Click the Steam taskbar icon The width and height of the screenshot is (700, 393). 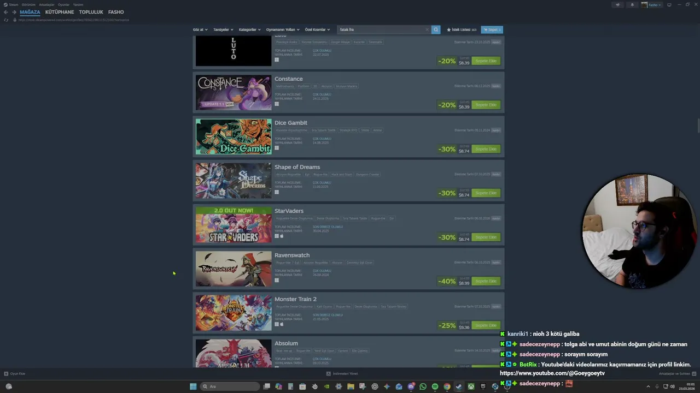click(x=459, y=386)
